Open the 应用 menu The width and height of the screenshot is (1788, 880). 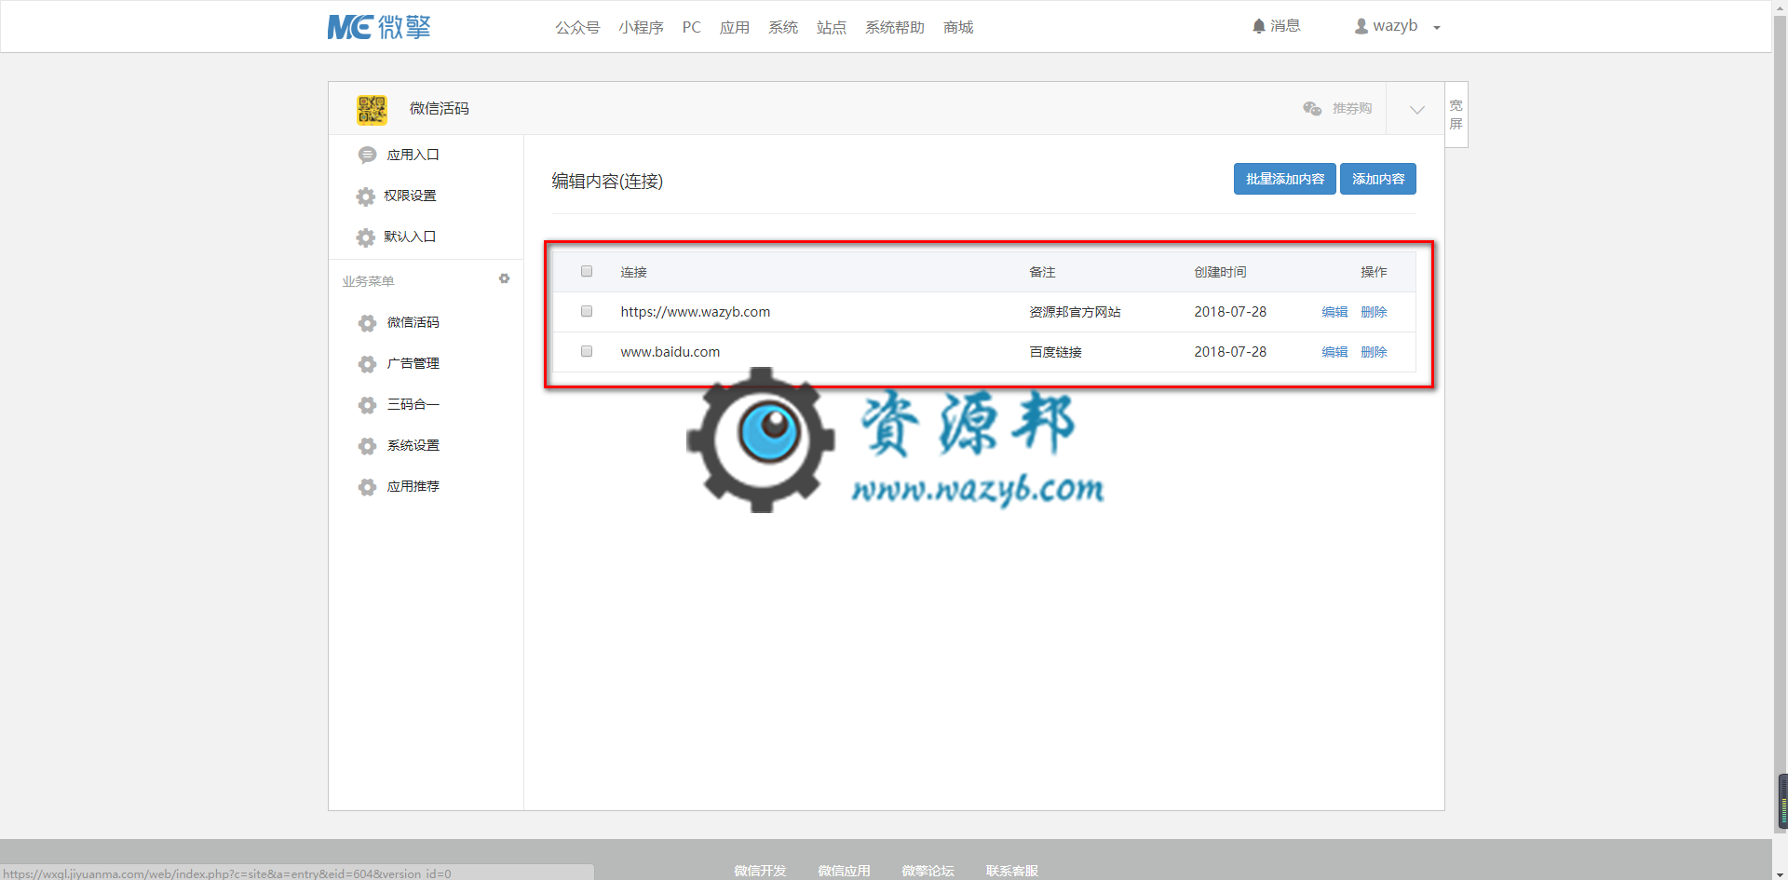735,27
